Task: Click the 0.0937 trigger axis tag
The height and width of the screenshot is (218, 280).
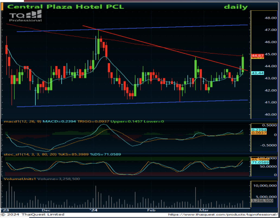Action: coord(259,133)
